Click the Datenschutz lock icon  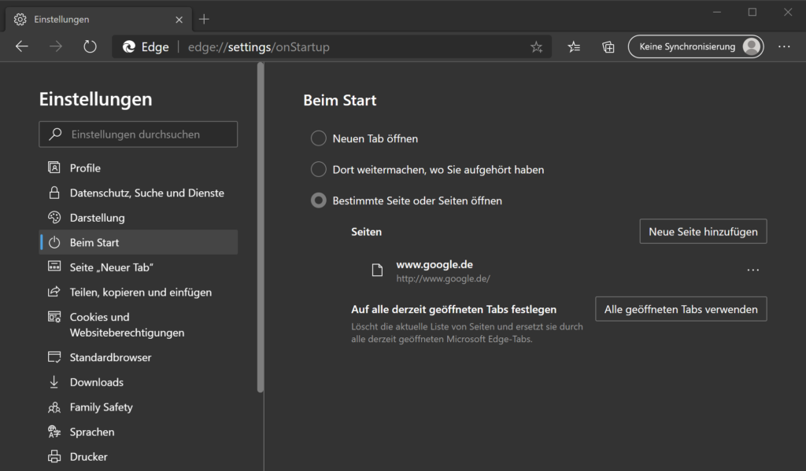(54, 193)
